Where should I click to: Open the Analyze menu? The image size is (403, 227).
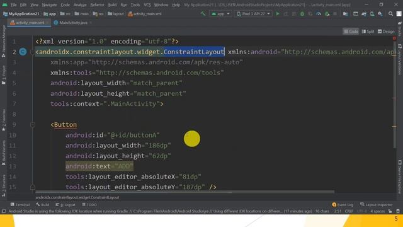tap(80, 5)
